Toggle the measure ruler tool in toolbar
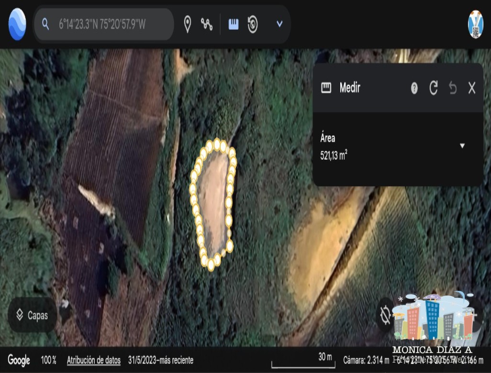The image size is (491, 373). click(234, 24)
